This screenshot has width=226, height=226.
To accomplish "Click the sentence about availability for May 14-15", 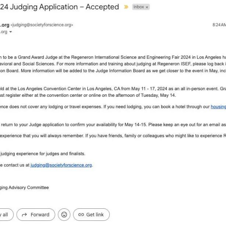I will coord(113,124).
